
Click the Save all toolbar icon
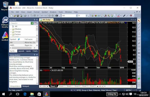pos(21,16)
